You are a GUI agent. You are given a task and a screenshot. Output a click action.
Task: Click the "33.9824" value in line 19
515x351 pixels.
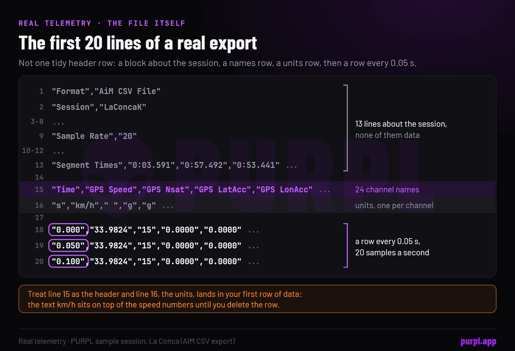click(111, 245)
